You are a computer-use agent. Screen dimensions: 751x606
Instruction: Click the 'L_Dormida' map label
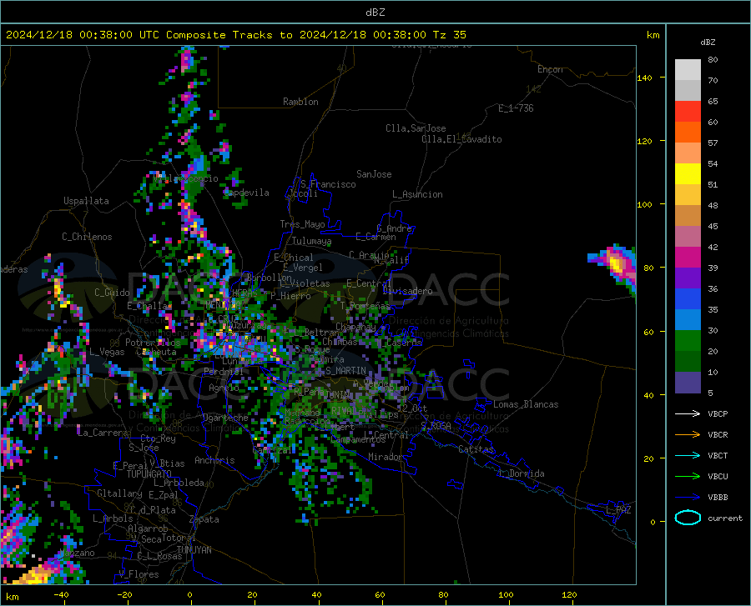521,473
